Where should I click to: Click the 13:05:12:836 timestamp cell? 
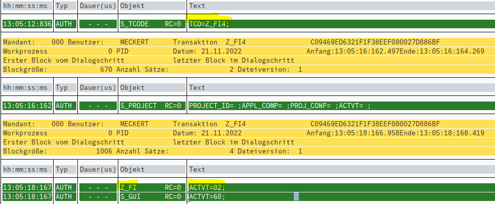(26, 24)
